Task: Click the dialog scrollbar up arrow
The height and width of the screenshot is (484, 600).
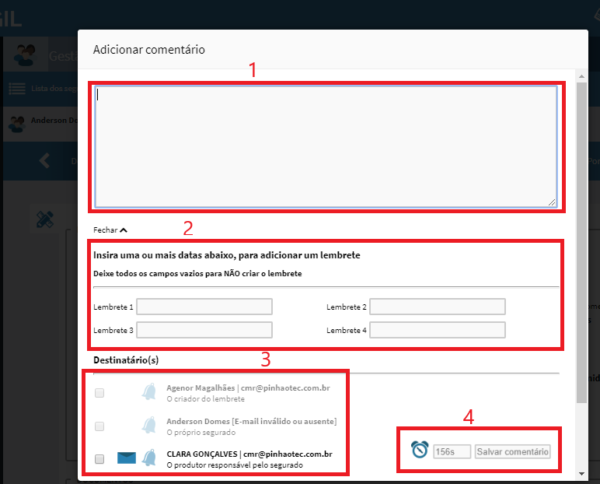Action: [x=581, y=76]
